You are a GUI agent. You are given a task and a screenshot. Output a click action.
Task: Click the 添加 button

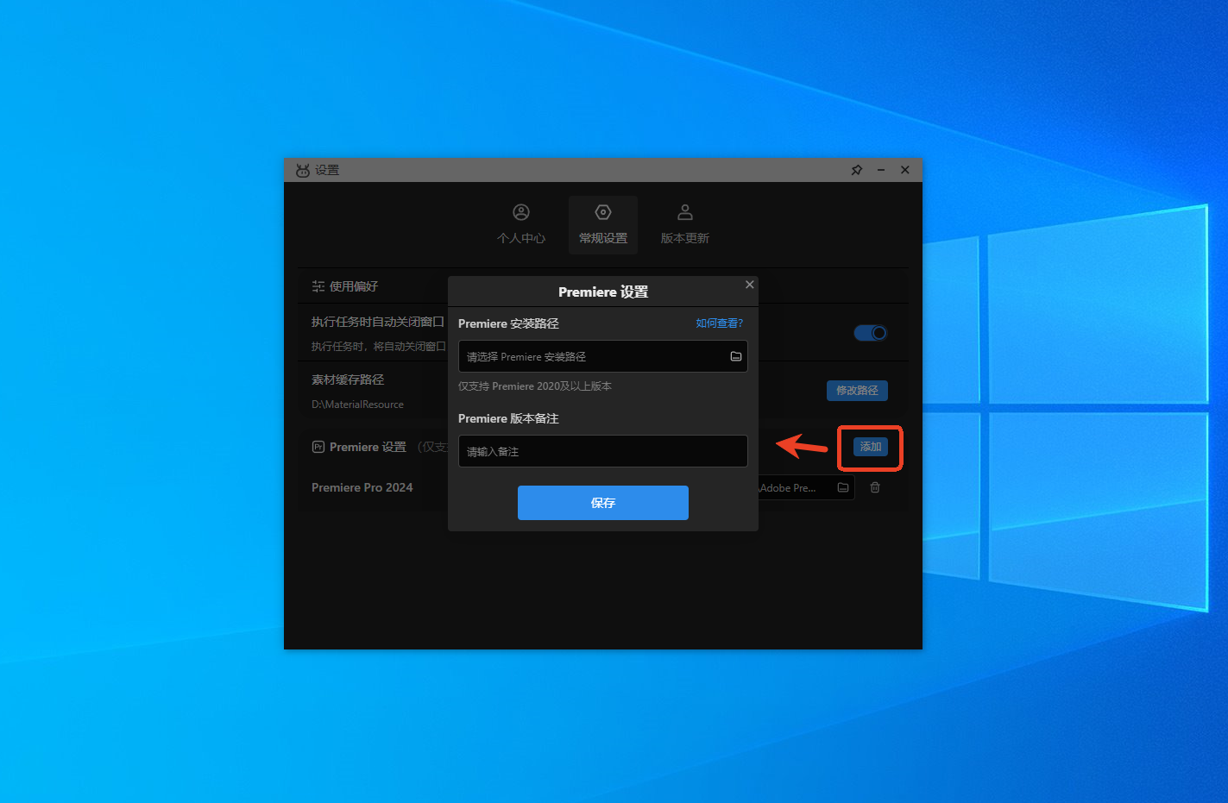click(870, 447)
